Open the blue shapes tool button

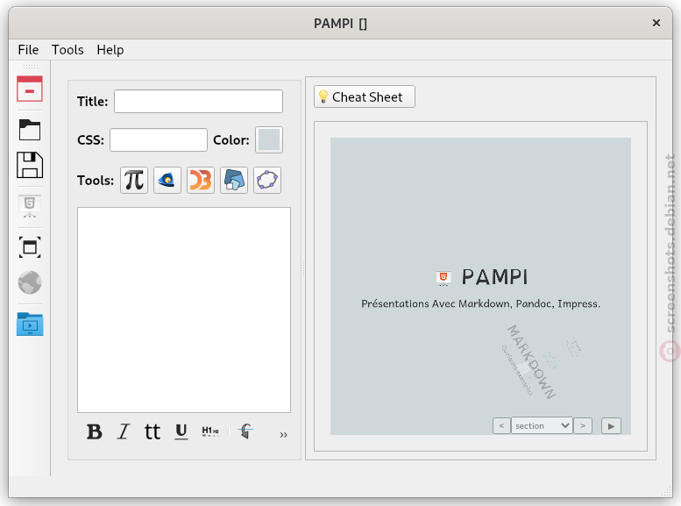pyautogui.click(x=234, y=180)
